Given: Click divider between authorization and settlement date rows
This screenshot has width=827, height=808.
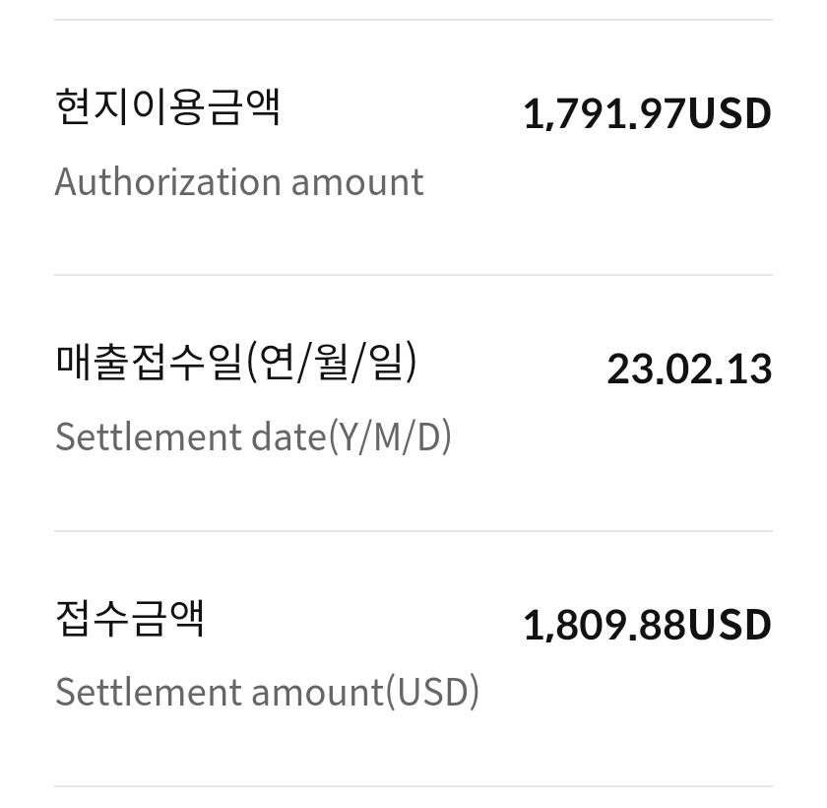Looking at the screenshot, I should [x=413, y=275].
